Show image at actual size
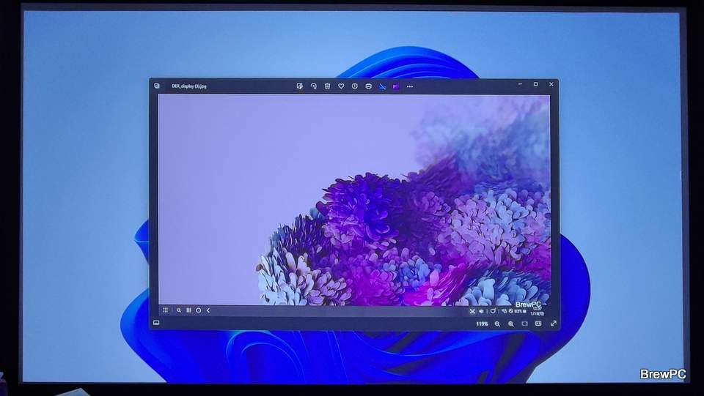The image size is (704, 396). 538,324
